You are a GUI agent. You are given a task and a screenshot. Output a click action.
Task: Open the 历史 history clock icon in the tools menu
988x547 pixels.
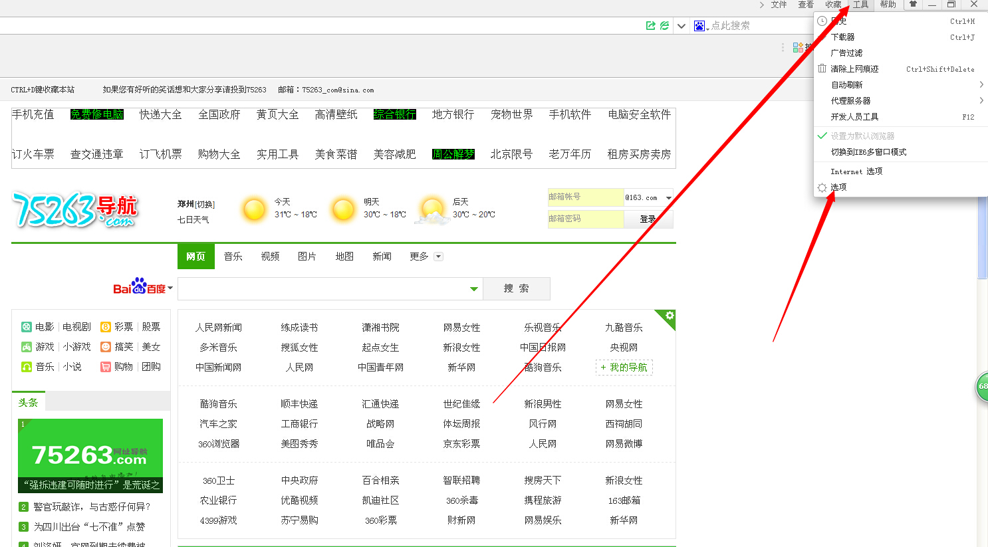(822, 21)
